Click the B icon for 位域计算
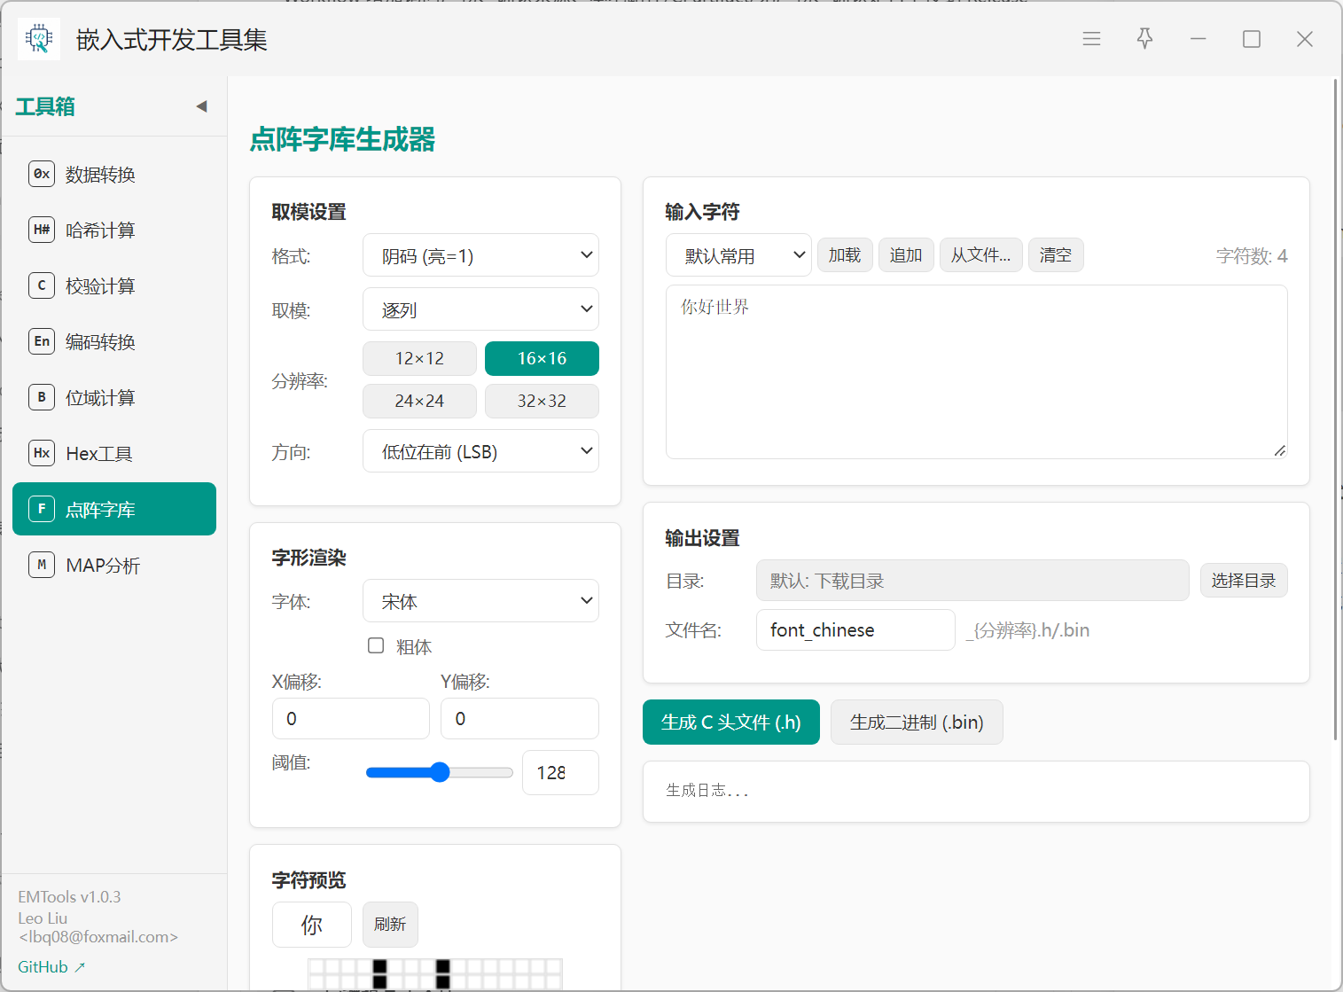 (42, 397)
